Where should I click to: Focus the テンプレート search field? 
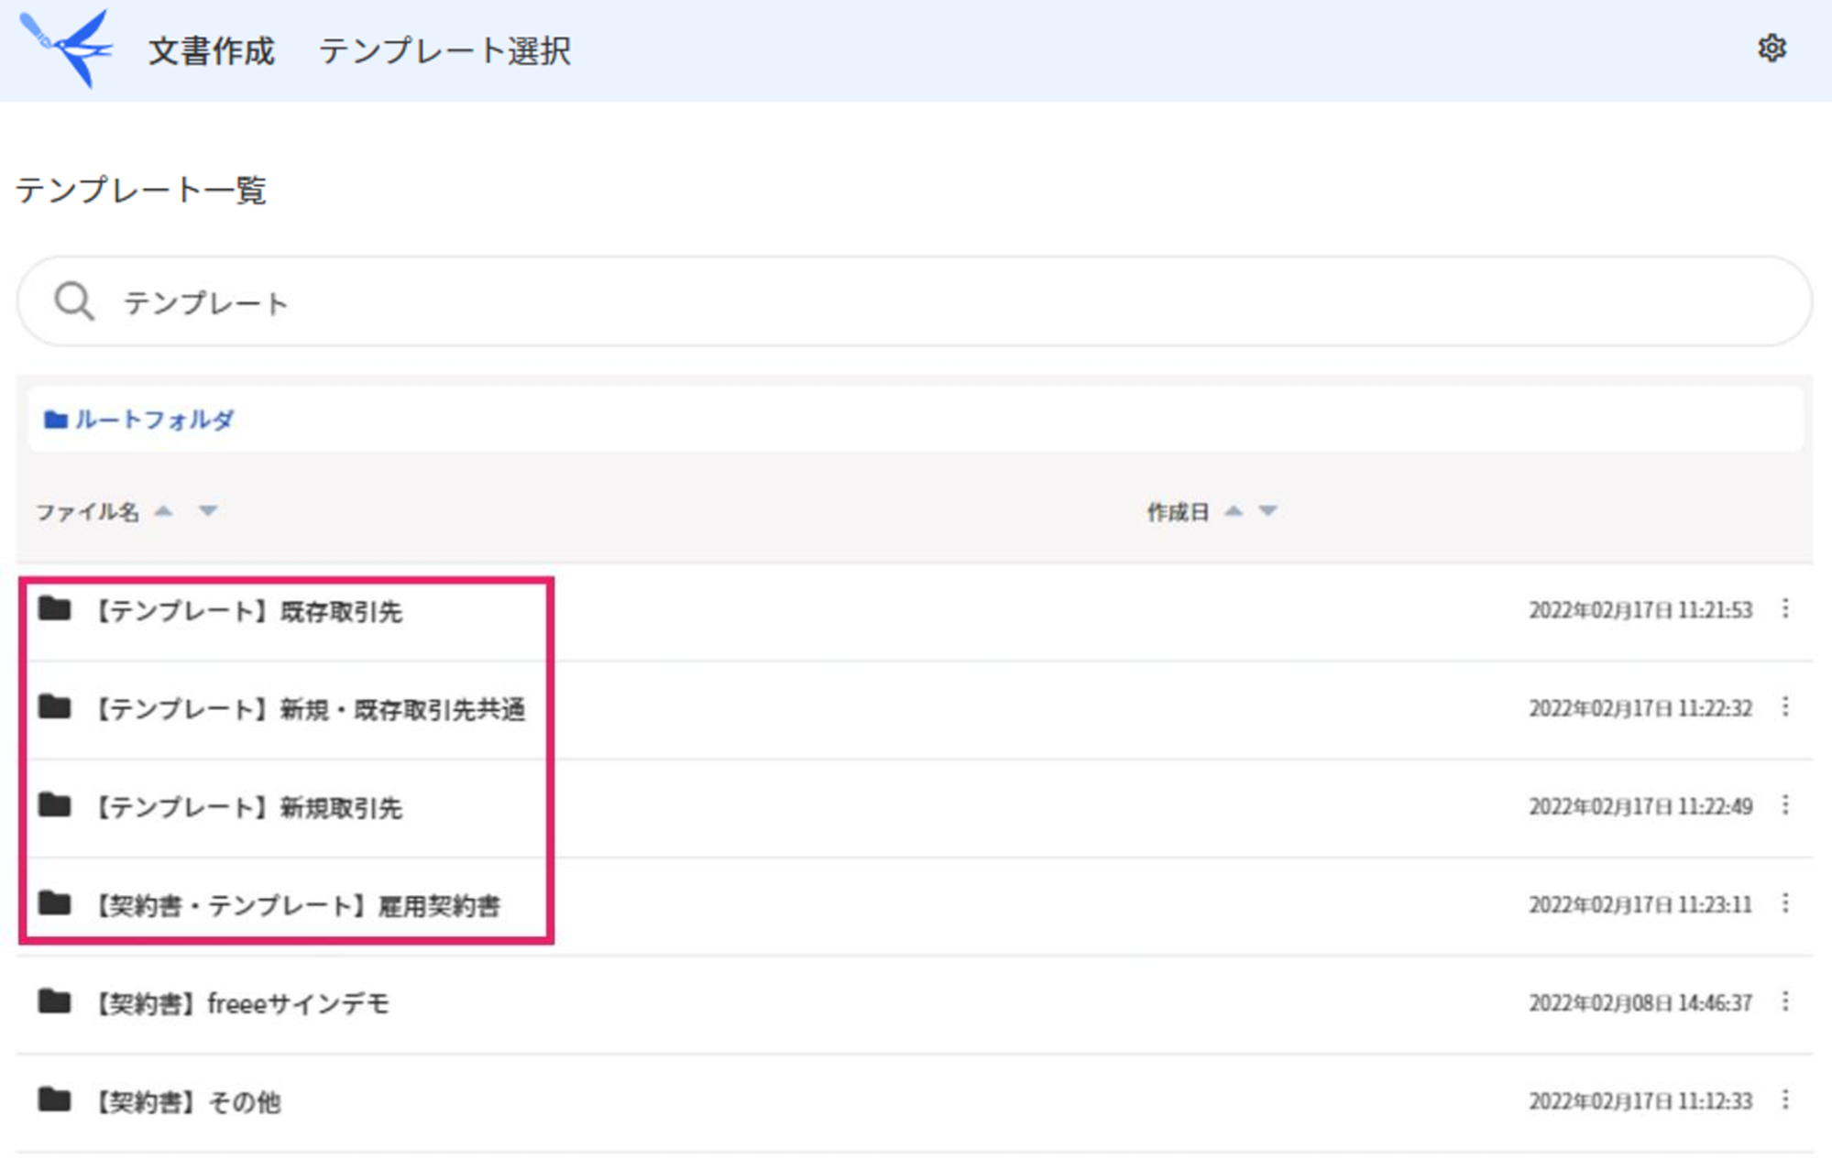pyautogui.click(x=914, y=301)
